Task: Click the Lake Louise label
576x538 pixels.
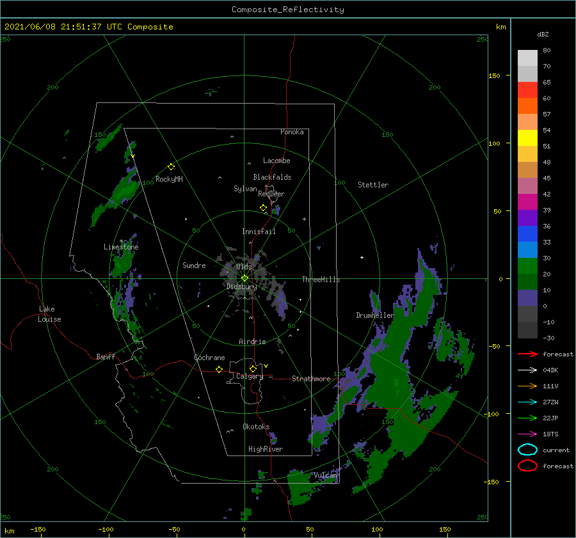Action: click(x=49, y=314)
